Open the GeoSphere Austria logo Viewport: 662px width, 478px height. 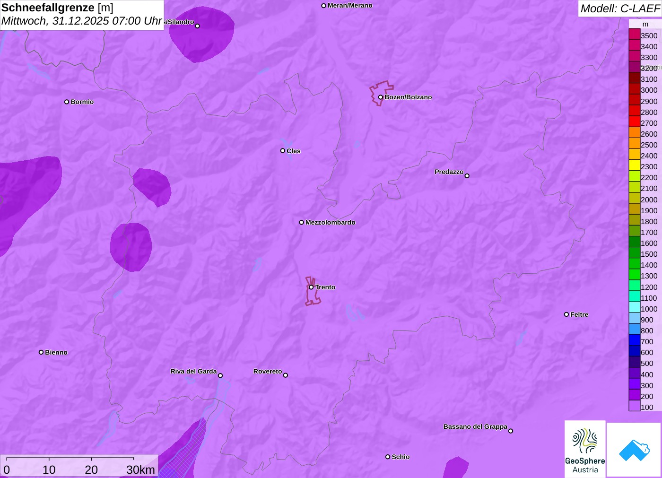[585, 449]
